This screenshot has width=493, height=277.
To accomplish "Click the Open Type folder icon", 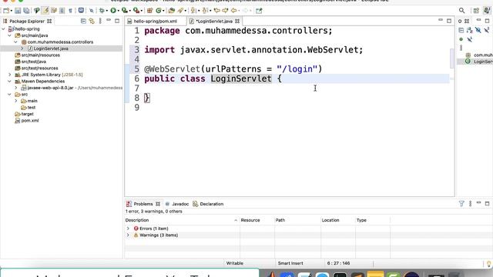I will point(171,11).
